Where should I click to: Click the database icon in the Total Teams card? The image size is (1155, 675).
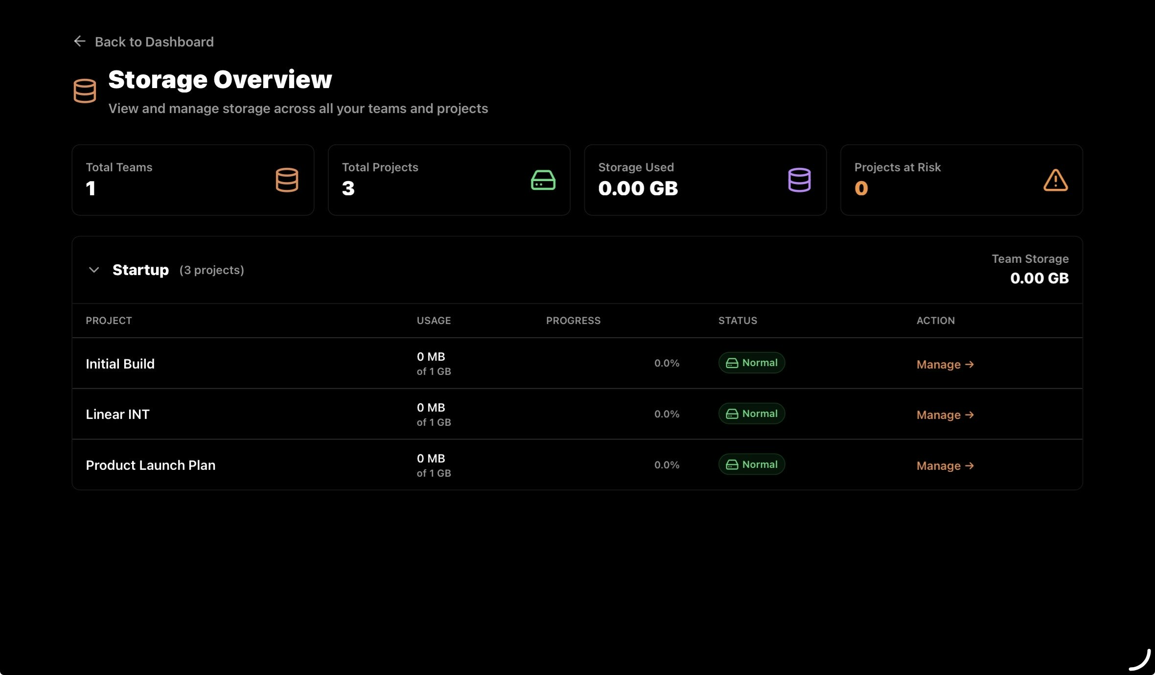(x=287, y=180)
